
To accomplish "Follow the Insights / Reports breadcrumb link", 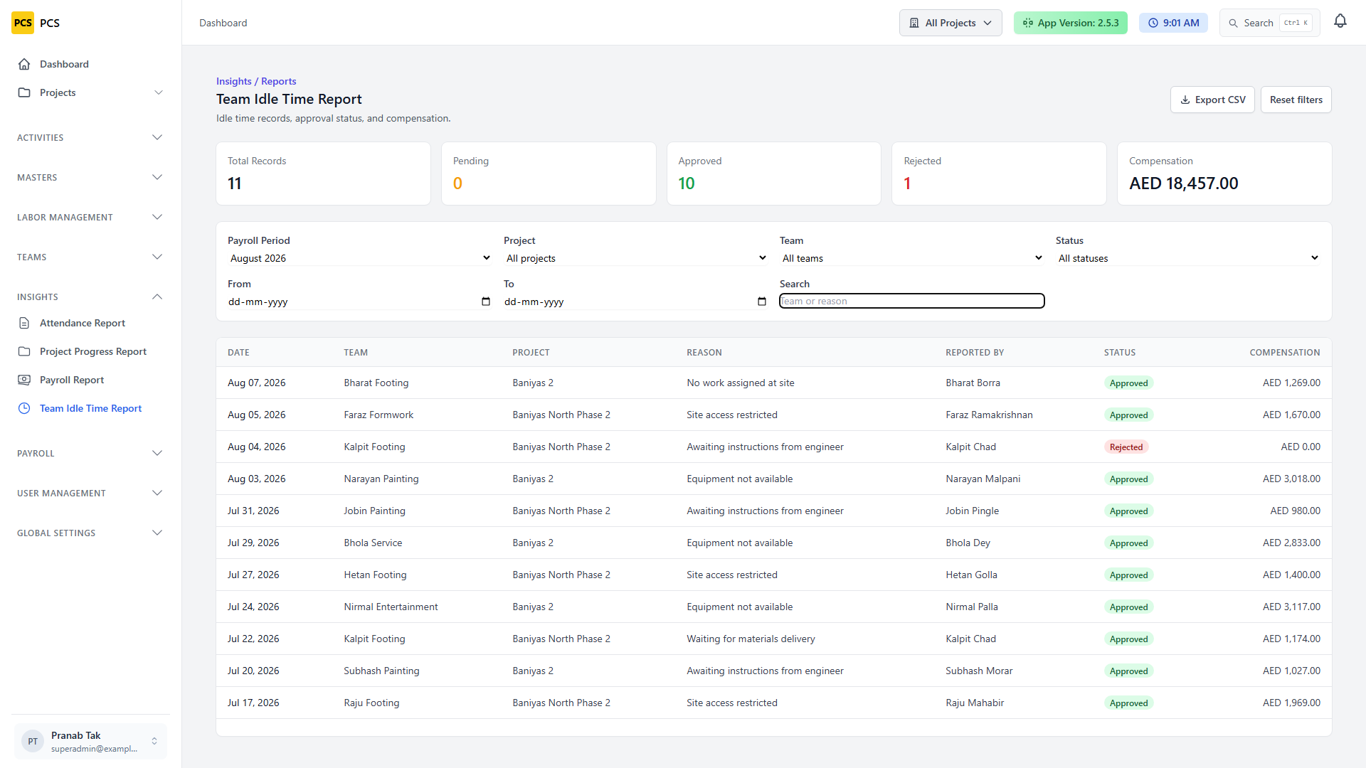I will tap(256, 81).
